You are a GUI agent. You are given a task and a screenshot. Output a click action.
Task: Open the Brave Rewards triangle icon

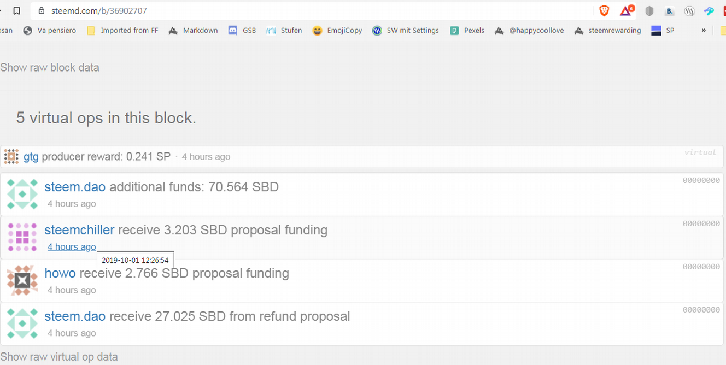click(x=626, y=11)
